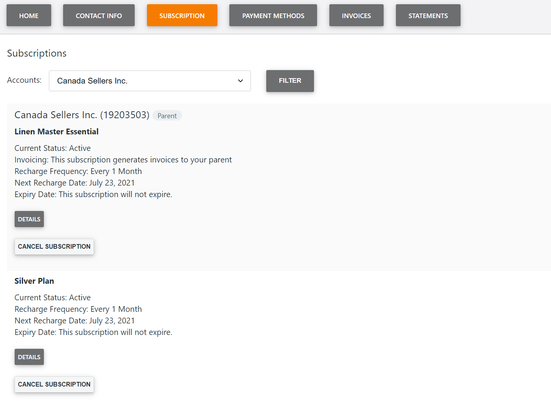Click the Silver Plan title
The image size is (551, 405).
pyautogui.click(x=34, y=281)
